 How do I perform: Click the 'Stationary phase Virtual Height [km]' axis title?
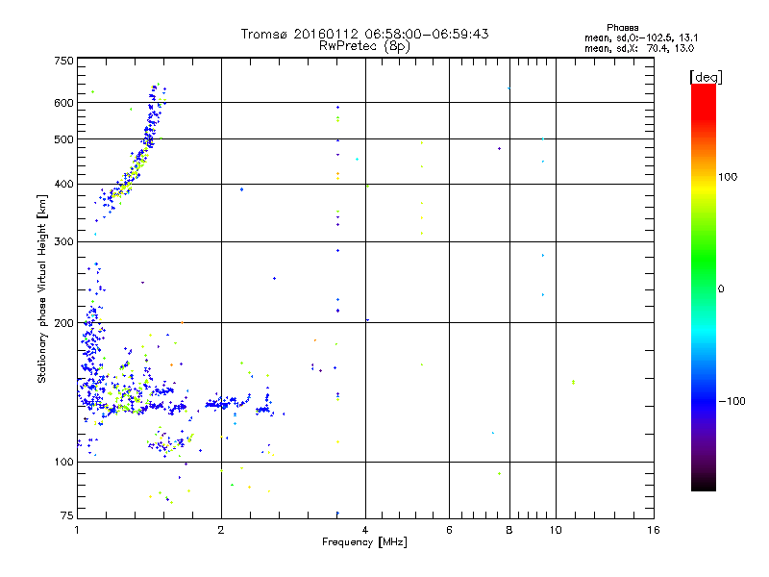tap(42, 288)
